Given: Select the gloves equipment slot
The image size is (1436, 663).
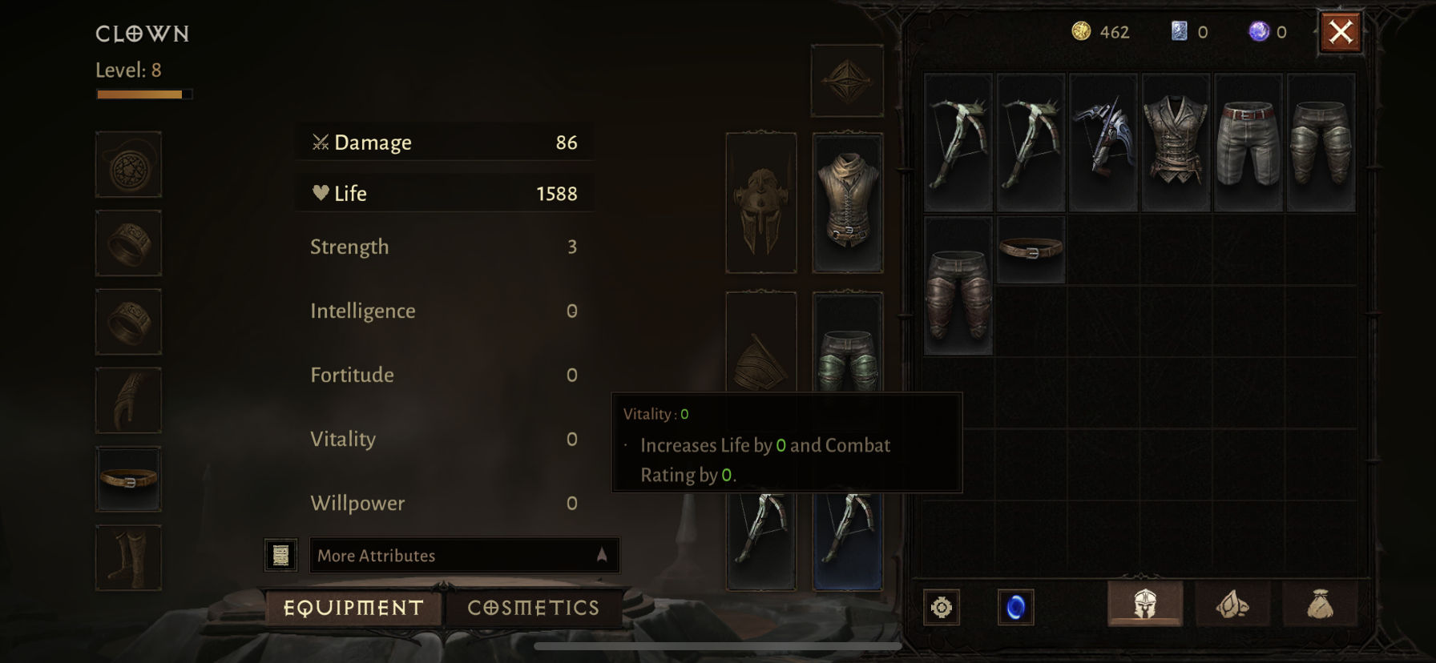Looking at the screenshot, I should 128,400.
